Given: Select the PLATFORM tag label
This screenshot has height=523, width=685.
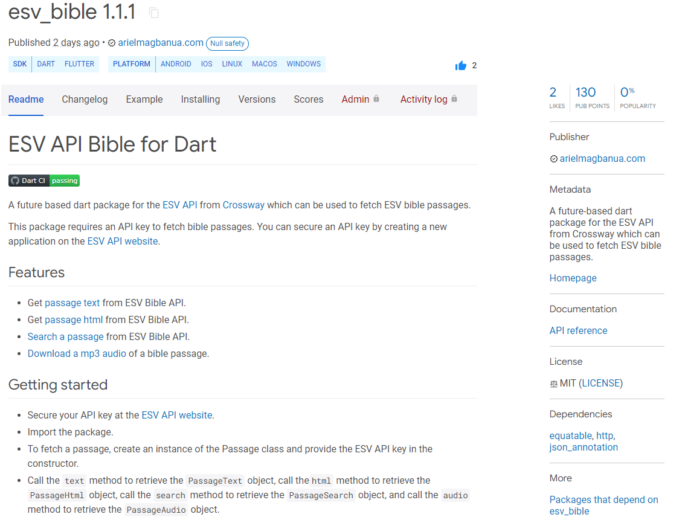Looking at the screenshot, I should (x=132, y=64).
